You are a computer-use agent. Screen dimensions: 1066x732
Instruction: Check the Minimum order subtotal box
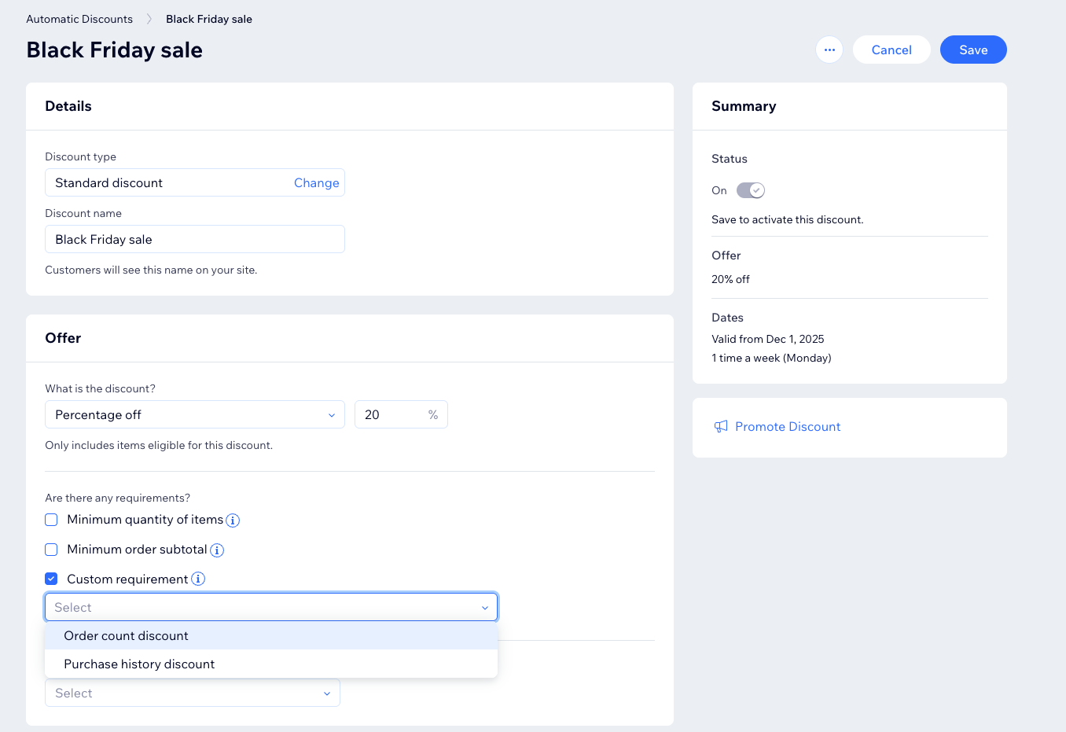pyautogui.click(x=51, y=550)
